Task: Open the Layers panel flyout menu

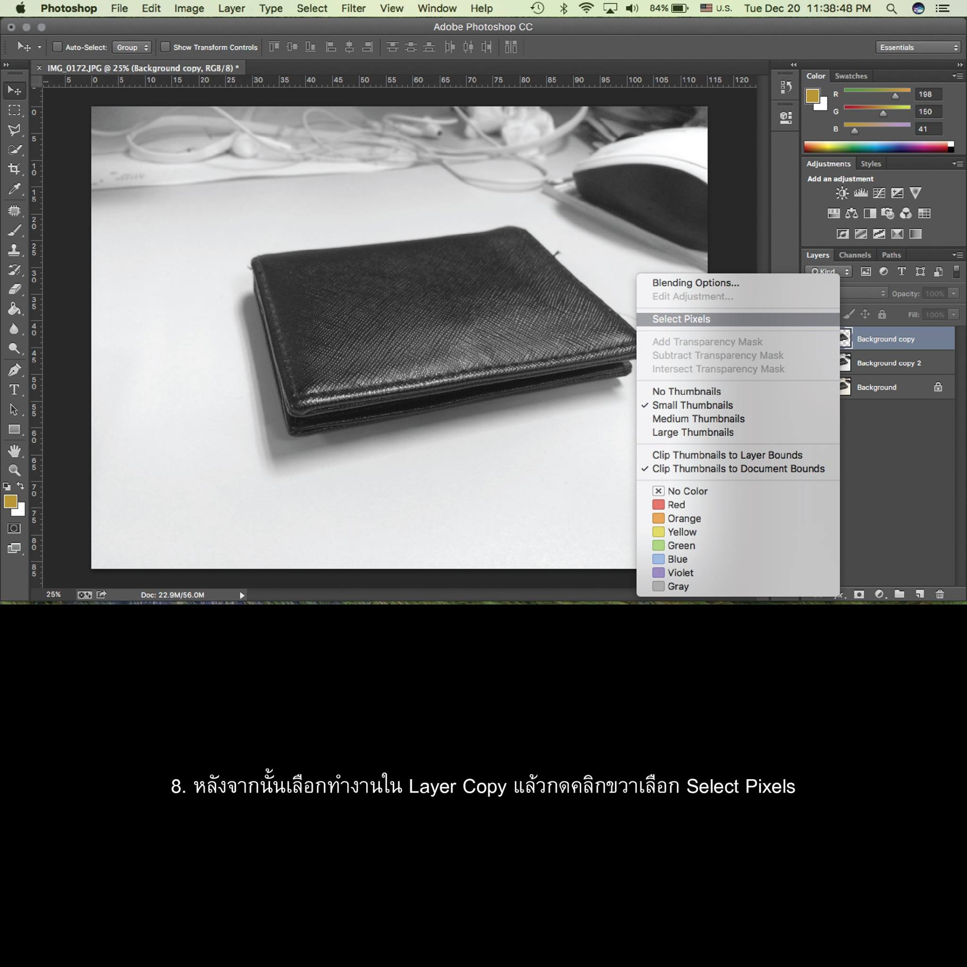Action: point(957,255)
